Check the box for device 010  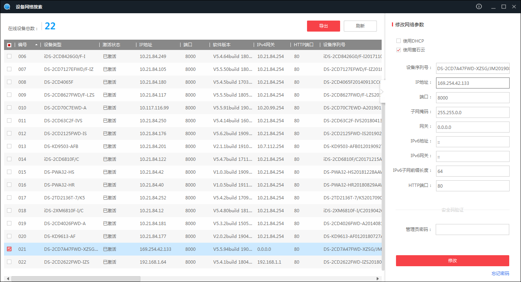(9, 108)
